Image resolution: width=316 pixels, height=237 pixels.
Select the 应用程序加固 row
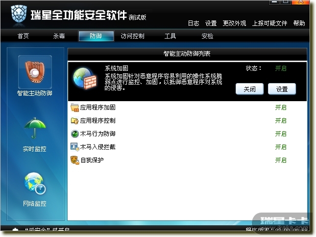[187, 108]
